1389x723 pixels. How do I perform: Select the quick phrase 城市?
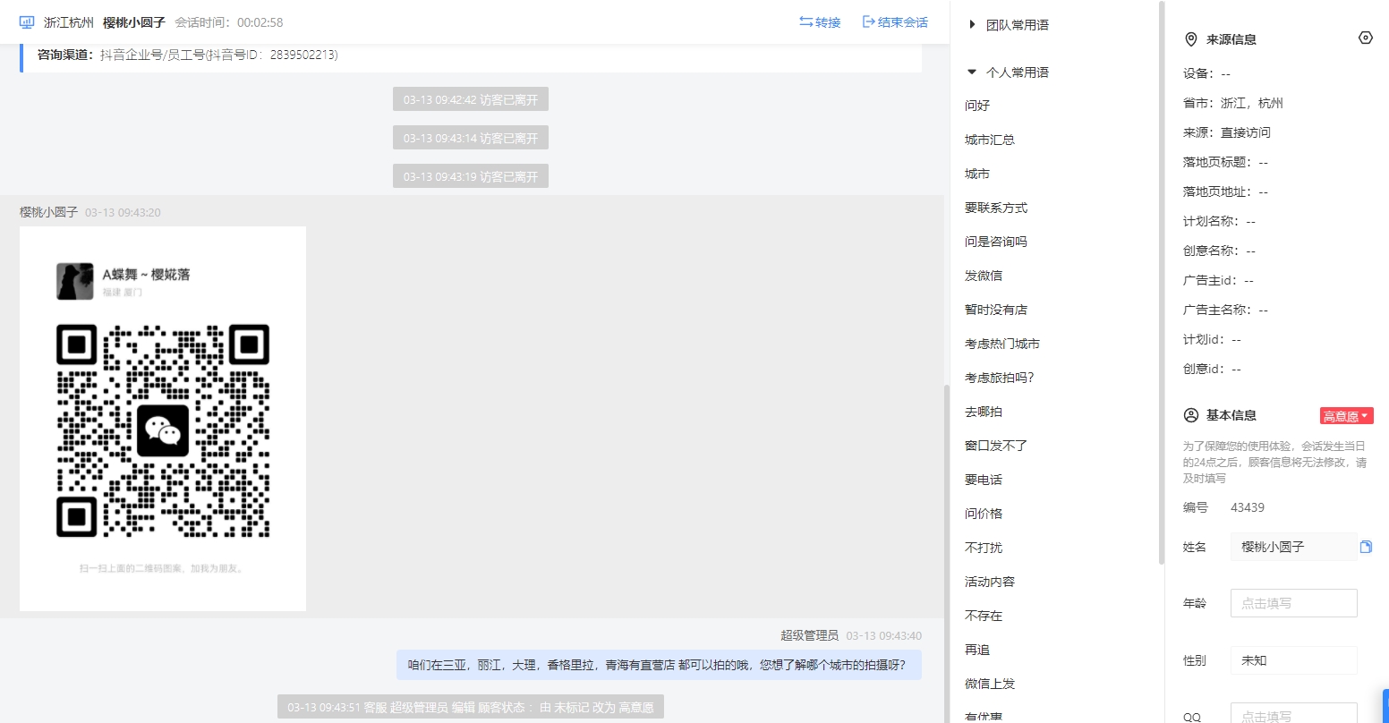(977, 174)
